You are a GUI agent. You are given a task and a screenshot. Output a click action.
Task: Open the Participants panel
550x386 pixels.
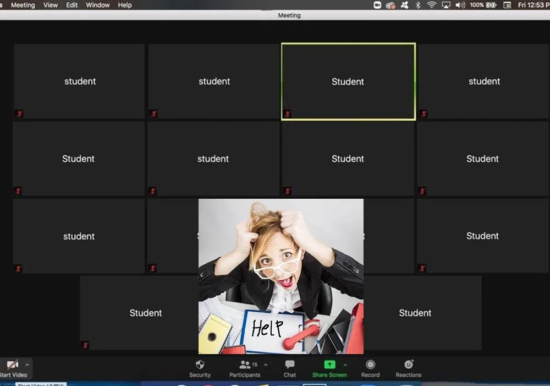pos(245,365)
